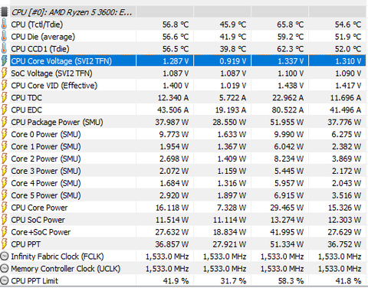Click lightning icon beside CPU PPT
Image resolution: width=368 pixels, height=288 pixels.
(5, 244)
